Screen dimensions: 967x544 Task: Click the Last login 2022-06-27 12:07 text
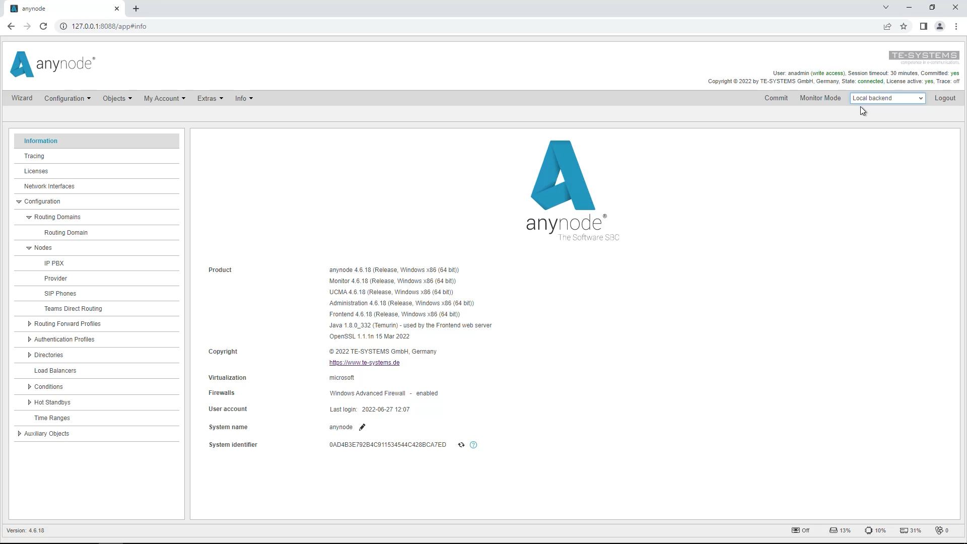click(370, 410)
